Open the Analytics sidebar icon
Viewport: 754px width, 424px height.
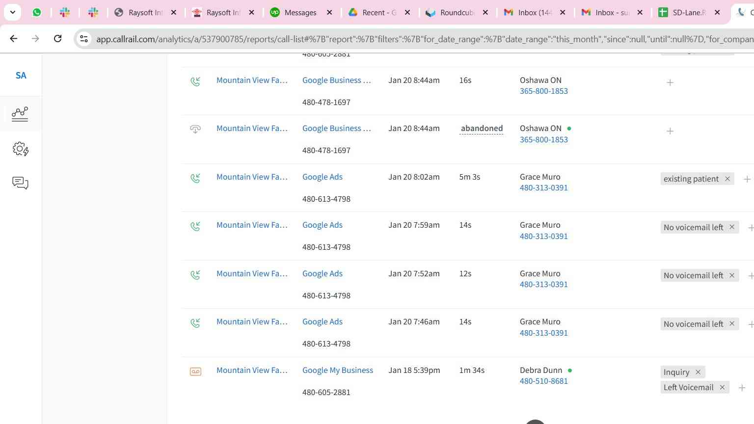click(x=20, y=114)
